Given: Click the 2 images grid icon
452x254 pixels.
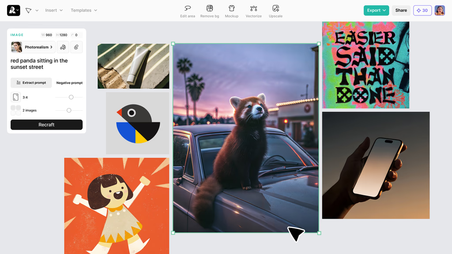Looking at the screenshot, I should click(x=15, y=110).
